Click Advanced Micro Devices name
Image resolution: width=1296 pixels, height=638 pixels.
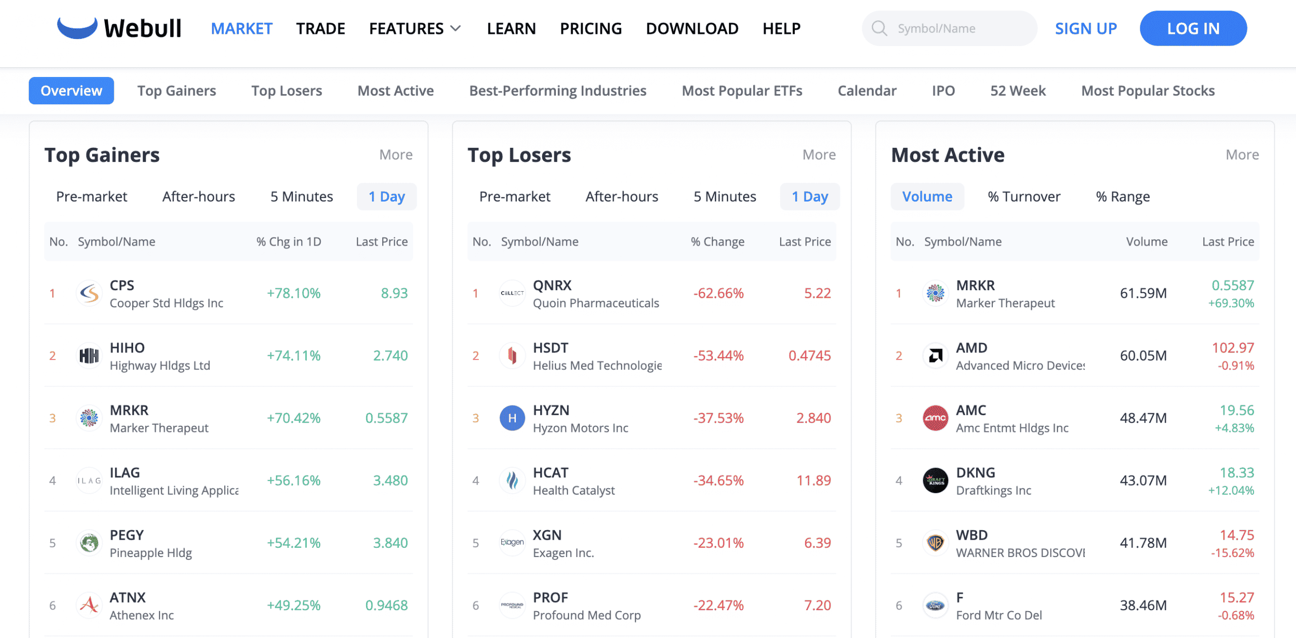pyautogui.click(x=1021, y=366)
